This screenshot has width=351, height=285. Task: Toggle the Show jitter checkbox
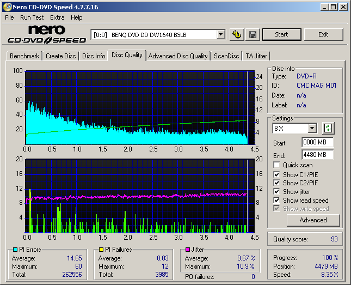pyautogui.click(x=277, y=192)
